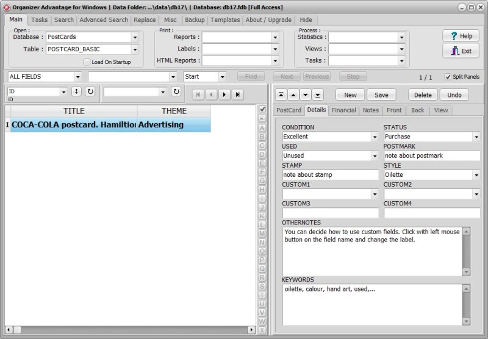
Task: Toggle Split Panels checkbox
Action: [448, 76]
